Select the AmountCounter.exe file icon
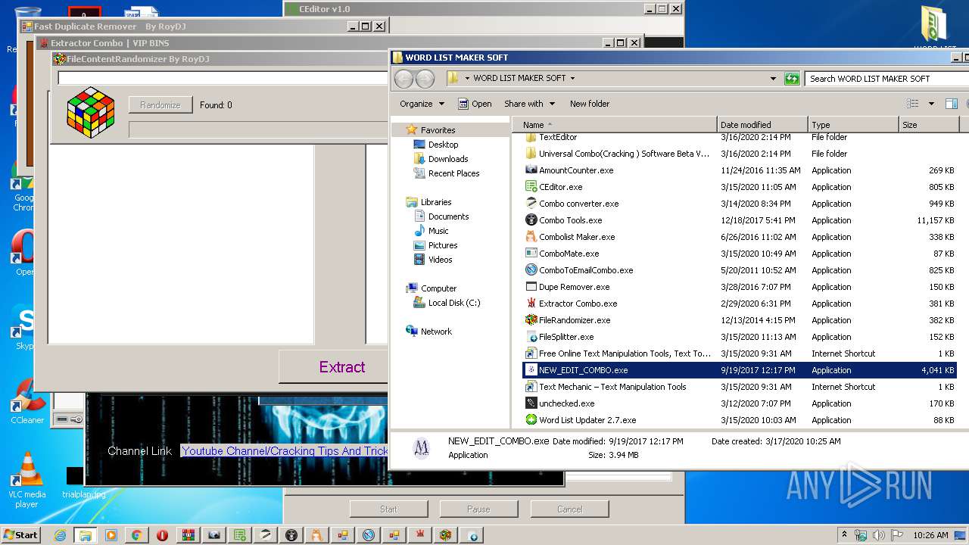Screen dimensions: 969x545 (x=531, y=170)
